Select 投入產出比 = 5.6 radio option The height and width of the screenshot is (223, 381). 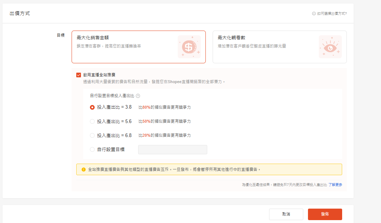[x=92, y=122]
